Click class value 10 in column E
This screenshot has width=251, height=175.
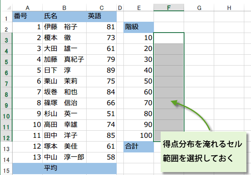138,38
